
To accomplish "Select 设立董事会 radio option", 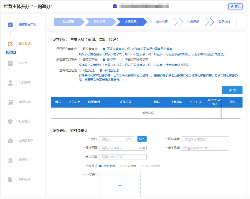I will coord(80,49).
